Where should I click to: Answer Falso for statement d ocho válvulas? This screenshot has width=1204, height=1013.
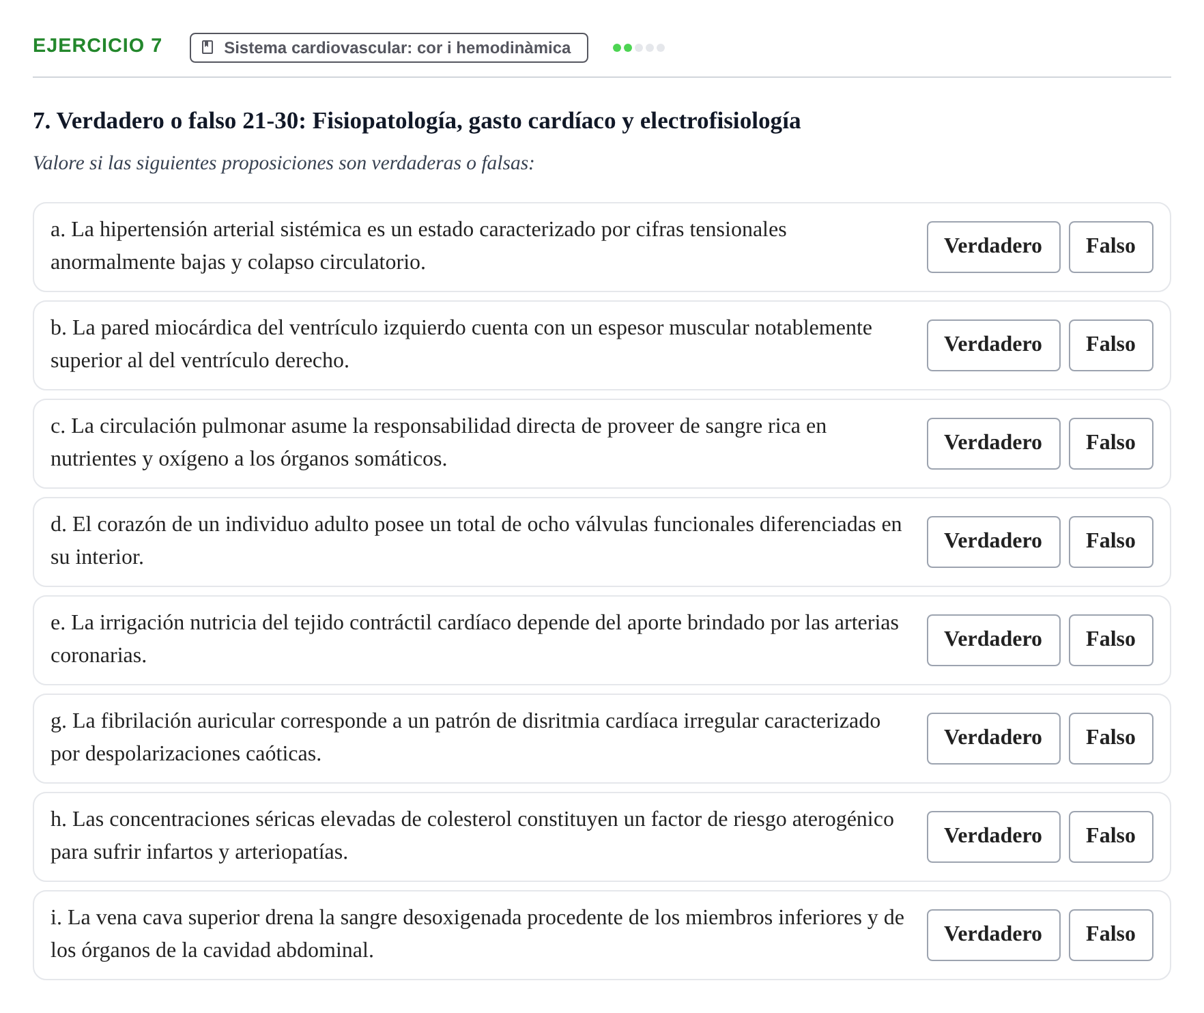point(1110,541)
